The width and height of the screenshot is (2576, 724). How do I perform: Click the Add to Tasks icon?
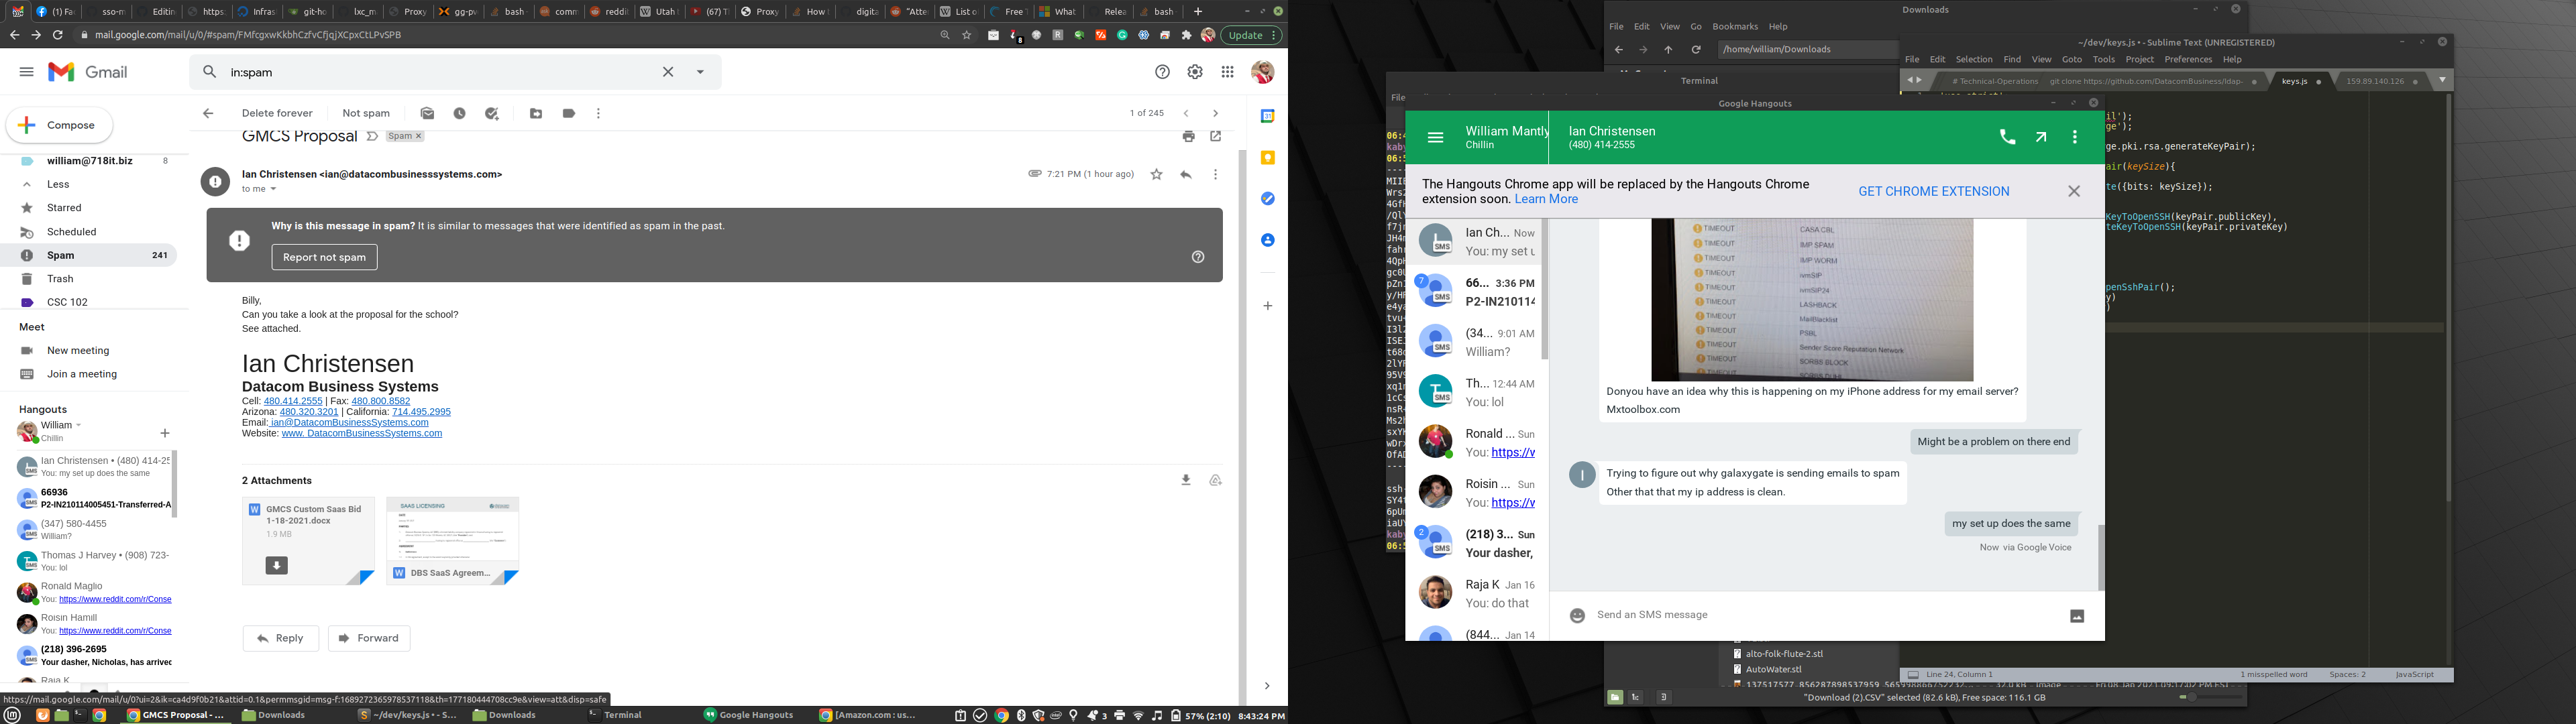492,114
